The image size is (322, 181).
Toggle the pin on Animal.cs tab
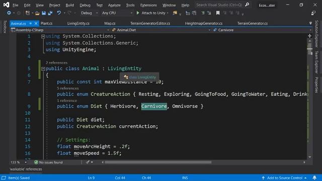click(31, 24)
